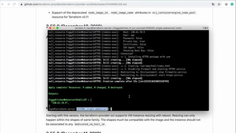Select the terminal title bar text
This screenshot has width=236, height=133.
[128, 28]
